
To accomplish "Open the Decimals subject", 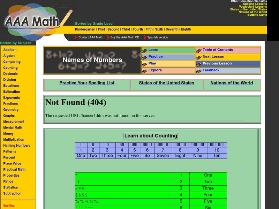I will pyautogui.click(x=10, y=73).
